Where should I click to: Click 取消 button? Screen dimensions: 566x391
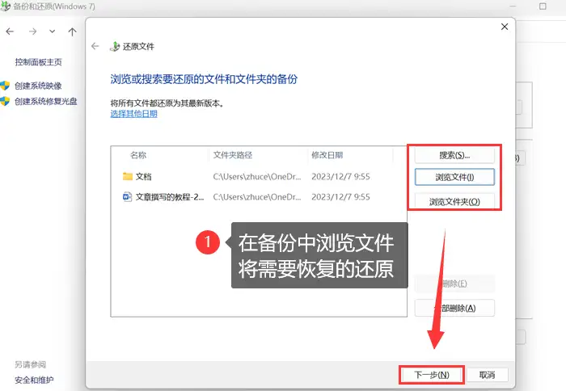point(487,375)
